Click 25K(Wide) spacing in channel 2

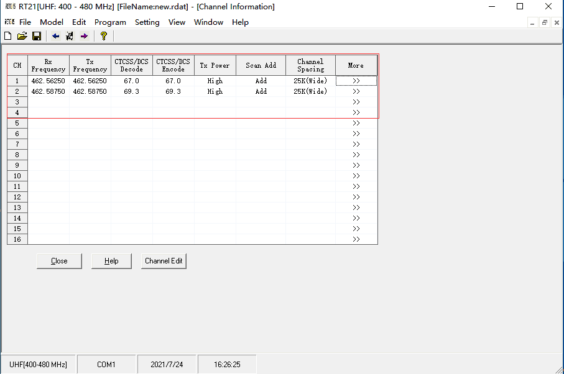point(310,91)
